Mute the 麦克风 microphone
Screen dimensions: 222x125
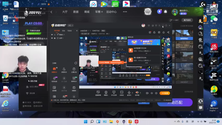[129, 93]
